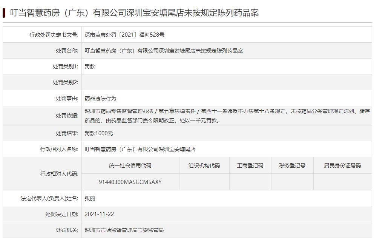374x238 pixels.
Task: Select the 行政相对人名称 value ending 深圳宝安塘尾店
Action: pos(140,149)
